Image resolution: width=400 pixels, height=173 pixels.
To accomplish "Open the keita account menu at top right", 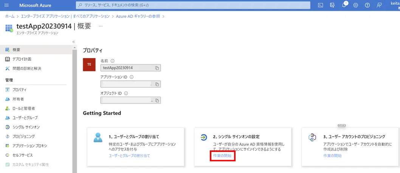I will (x=394, y=5).
